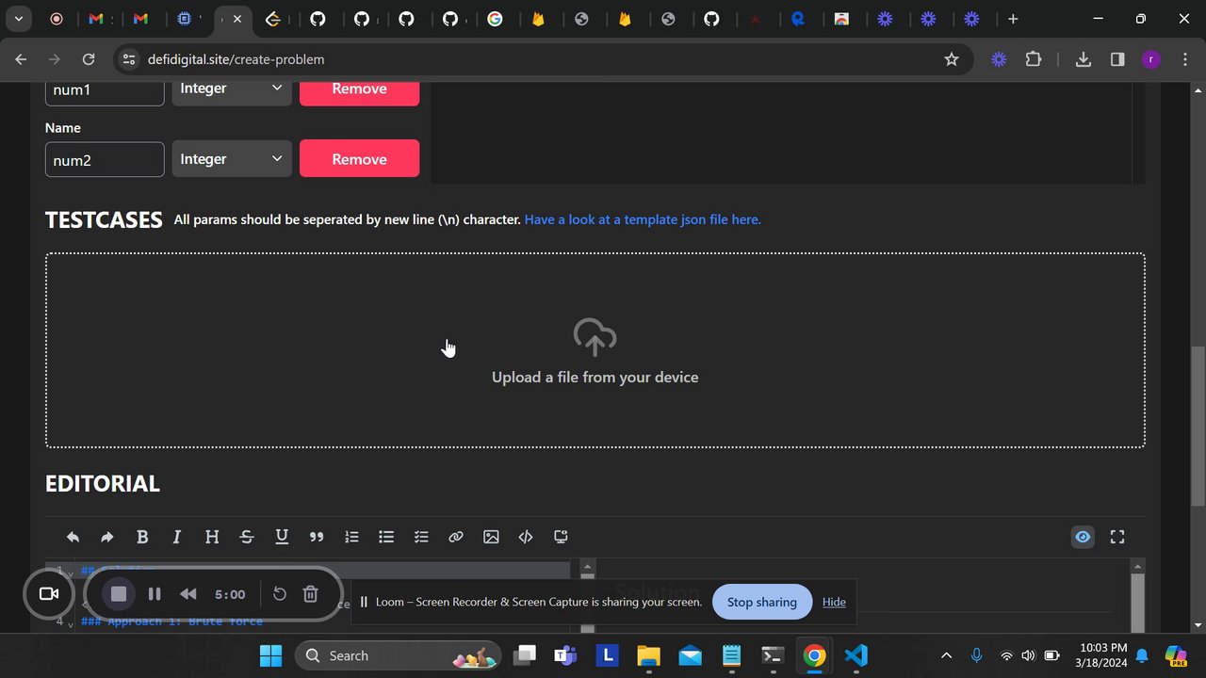Pause the Loom recording

(155, 594)
